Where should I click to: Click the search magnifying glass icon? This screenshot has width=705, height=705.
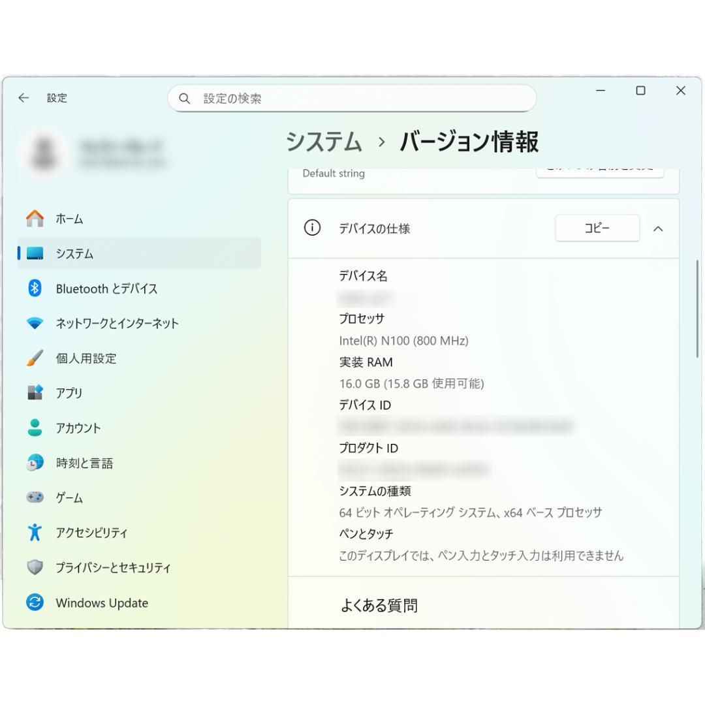point(185,99)
